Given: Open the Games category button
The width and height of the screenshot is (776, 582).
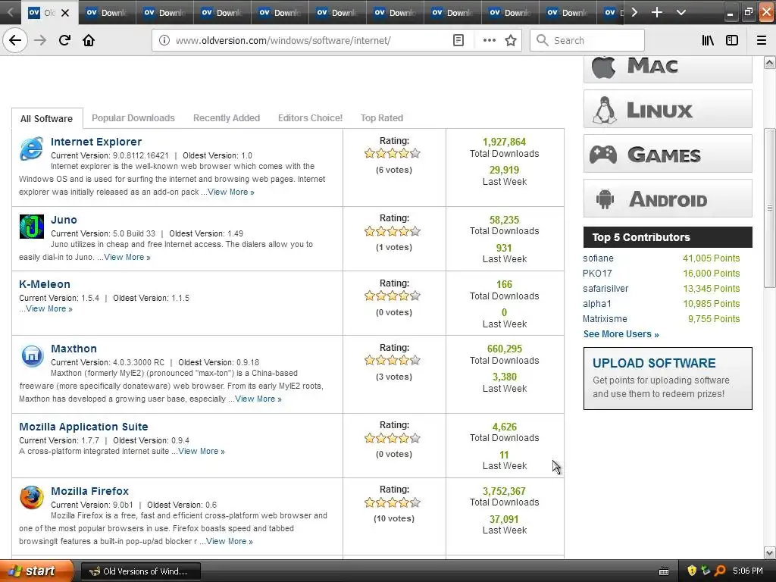Looking at the screenshot, I should tap(668, 154).
